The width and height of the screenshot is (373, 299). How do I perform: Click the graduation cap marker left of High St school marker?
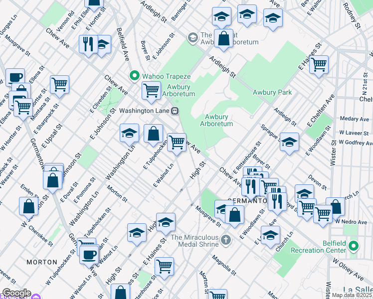[x=137, y=233]
